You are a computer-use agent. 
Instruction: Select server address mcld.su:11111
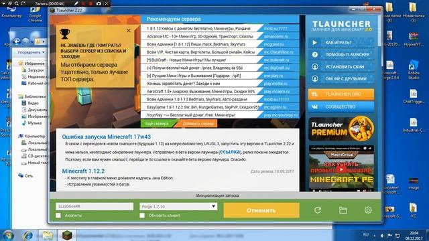pos(276,99)
